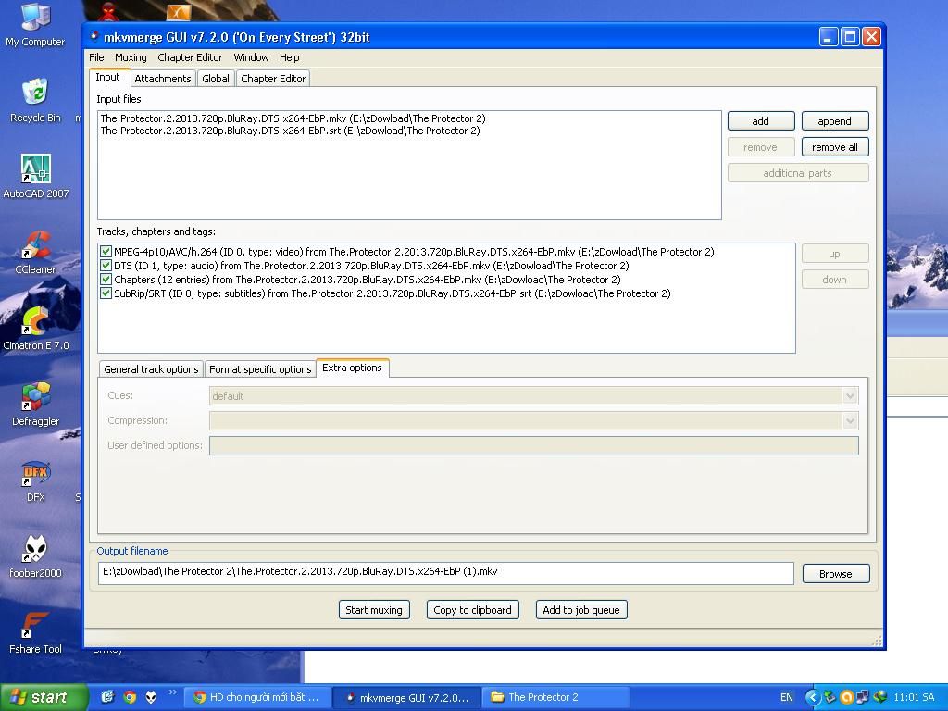This screenshot has height=711, width=948.
Task: Switch to the Global tab
Action: (215, 79)
